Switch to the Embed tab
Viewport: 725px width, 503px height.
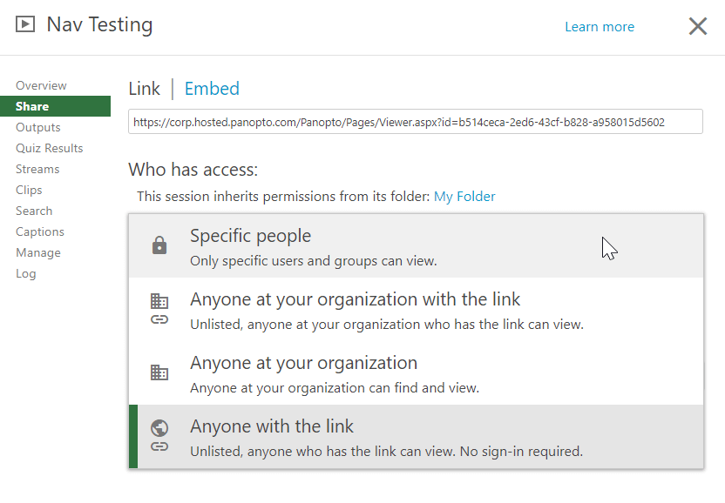212,89
